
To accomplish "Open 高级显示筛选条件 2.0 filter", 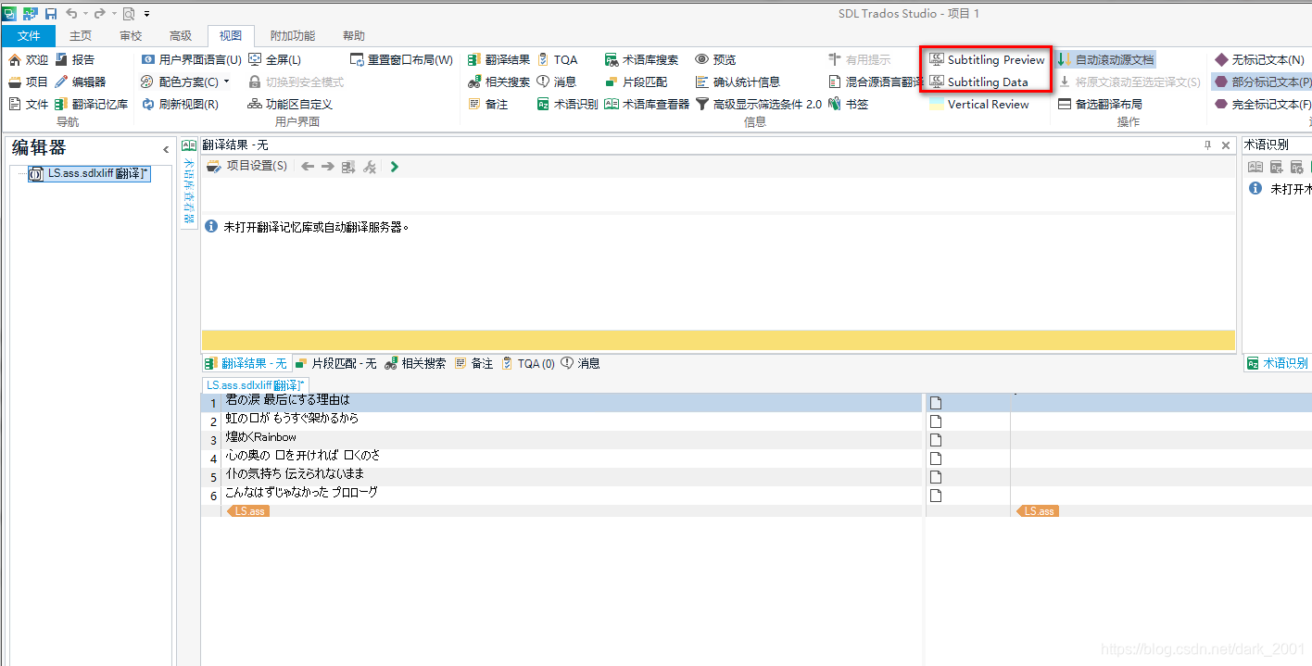I will tap(758, 104).
